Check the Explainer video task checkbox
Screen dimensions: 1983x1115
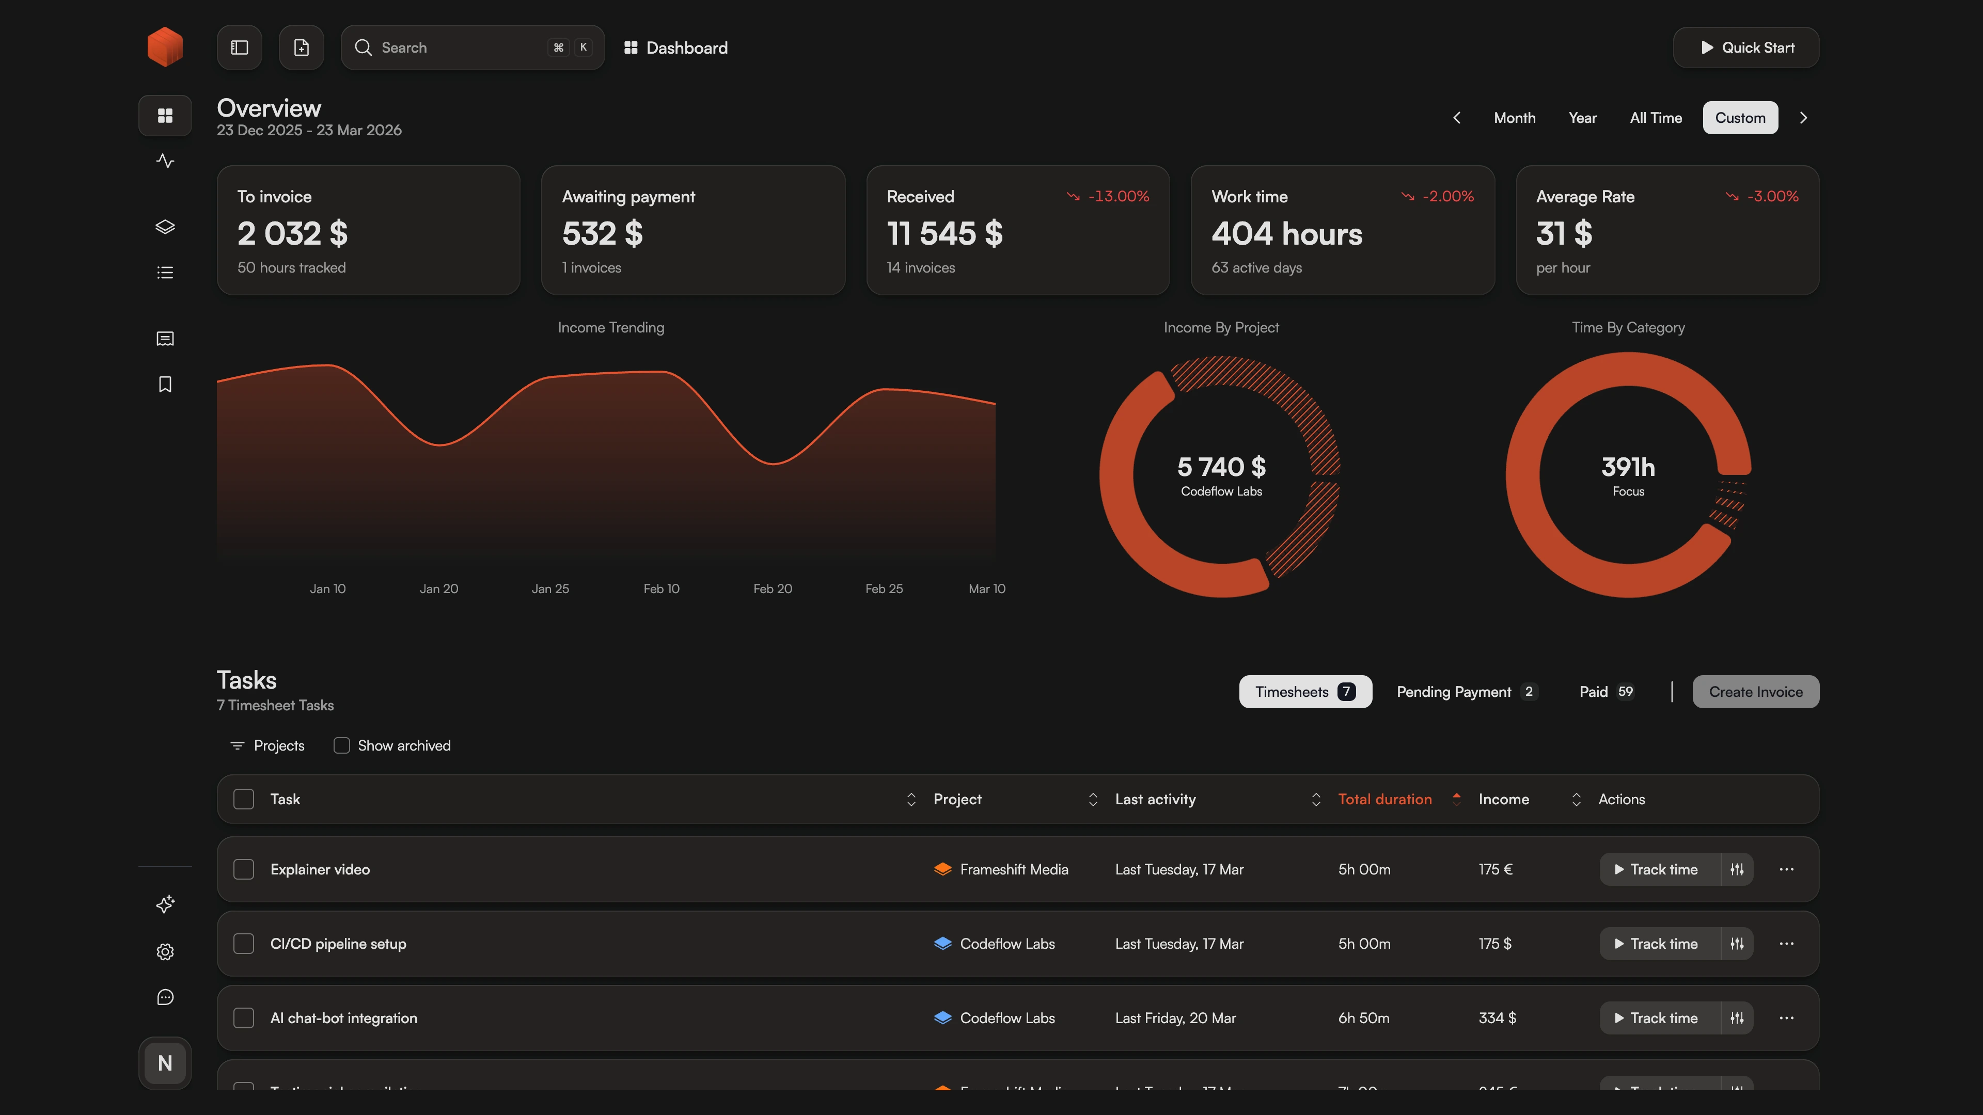(243, 869)
